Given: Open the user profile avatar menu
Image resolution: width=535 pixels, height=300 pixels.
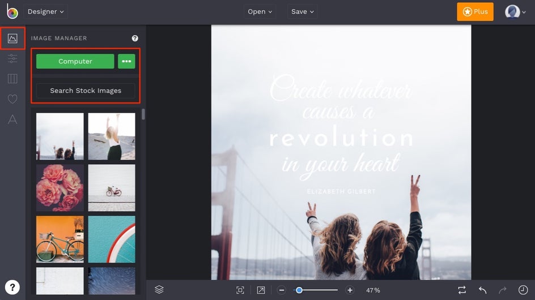Looking at the screenshot, I should (x=515, y=12).
